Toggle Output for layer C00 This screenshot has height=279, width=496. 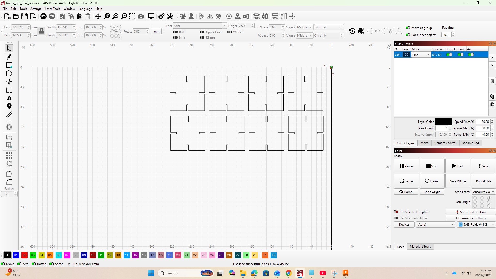[449, 55]
